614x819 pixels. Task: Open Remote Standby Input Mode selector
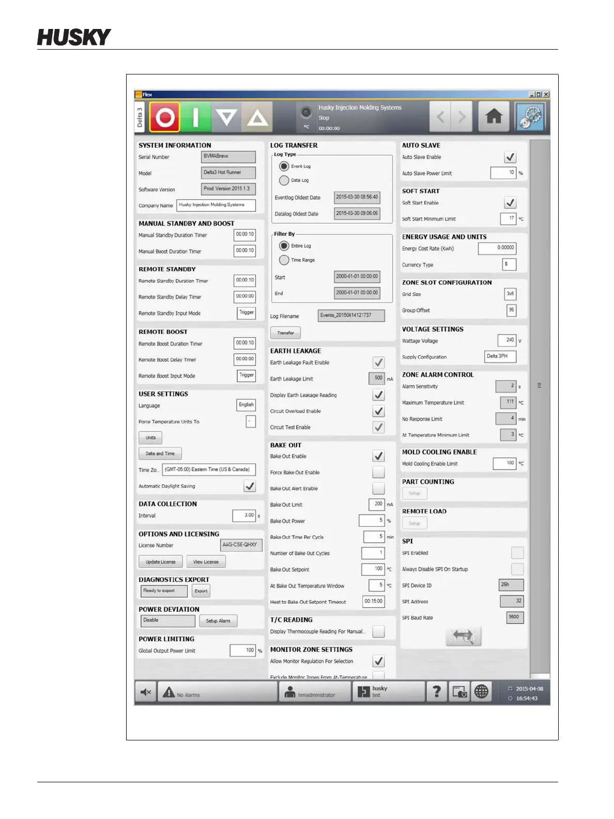click(x=247, y=313)
